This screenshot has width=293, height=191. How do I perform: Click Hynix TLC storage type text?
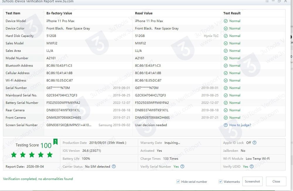pyautogui.click(x=211, y=36)
